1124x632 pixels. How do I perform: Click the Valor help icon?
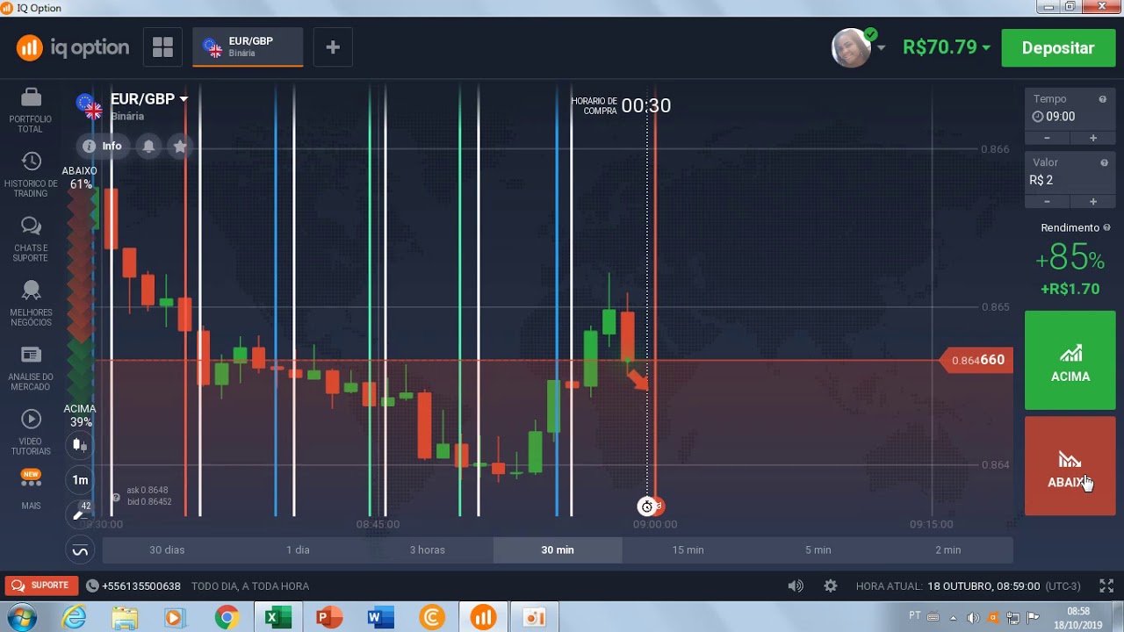click(x=1104, y=162)
